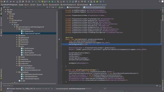Screen dimensions: 164x92
Task: Click the scroll from source target icon
Action: (x=47, y=7)
